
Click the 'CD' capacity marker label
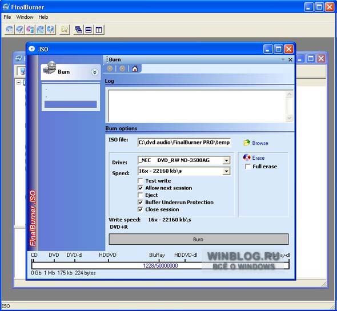click(34, 255)
